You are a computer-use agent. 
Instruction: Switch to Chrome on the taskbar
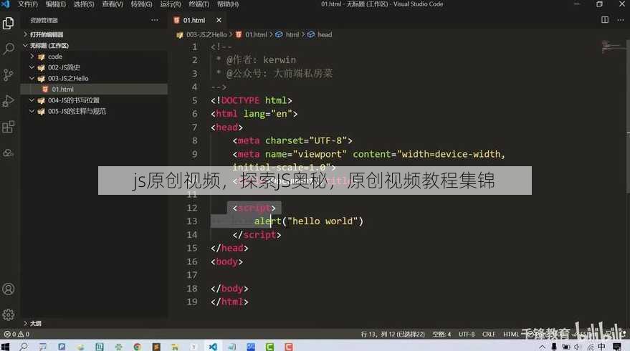(137, 347)
